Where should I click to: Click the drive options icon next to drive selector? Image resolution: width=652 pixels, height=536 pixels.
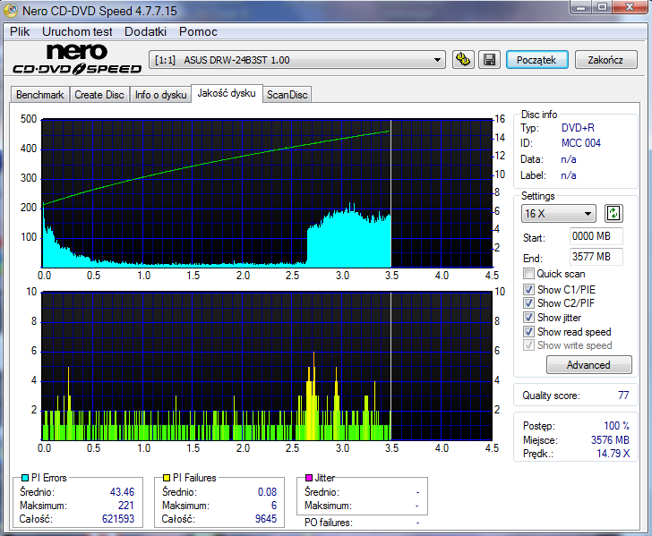[x=463, y=60]
